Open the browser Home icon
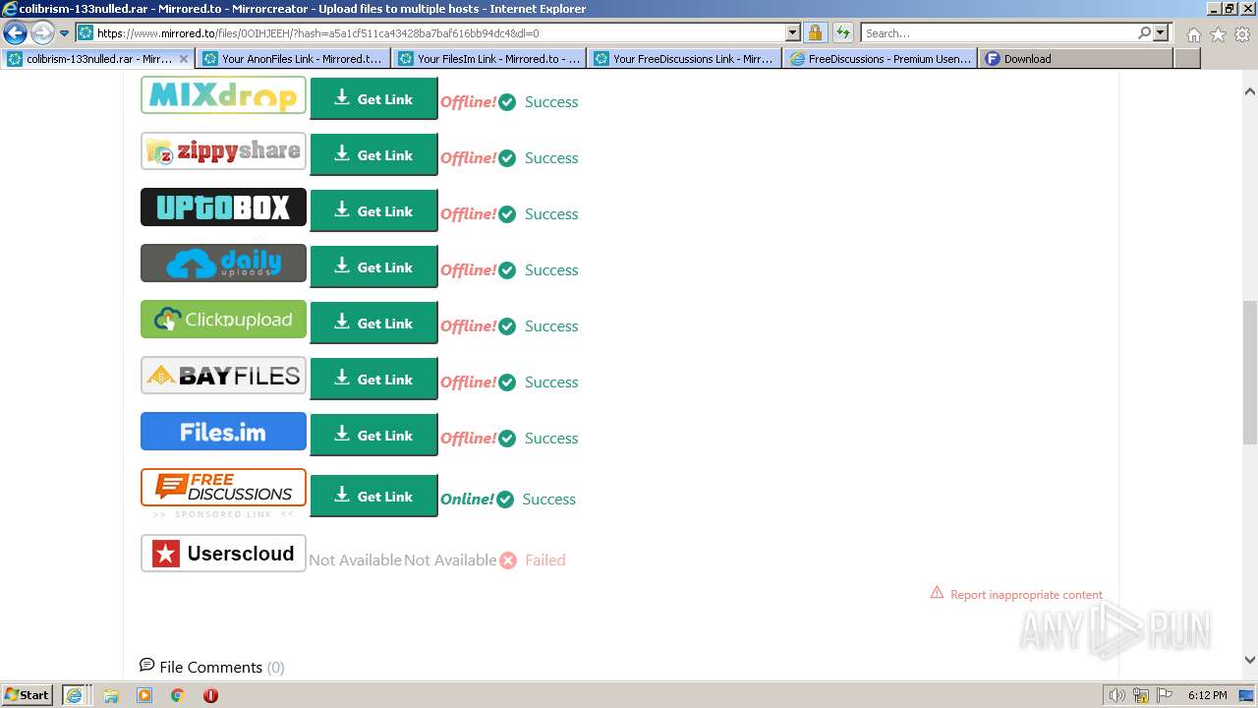 pyautogui.click(x=1193, y=34)
